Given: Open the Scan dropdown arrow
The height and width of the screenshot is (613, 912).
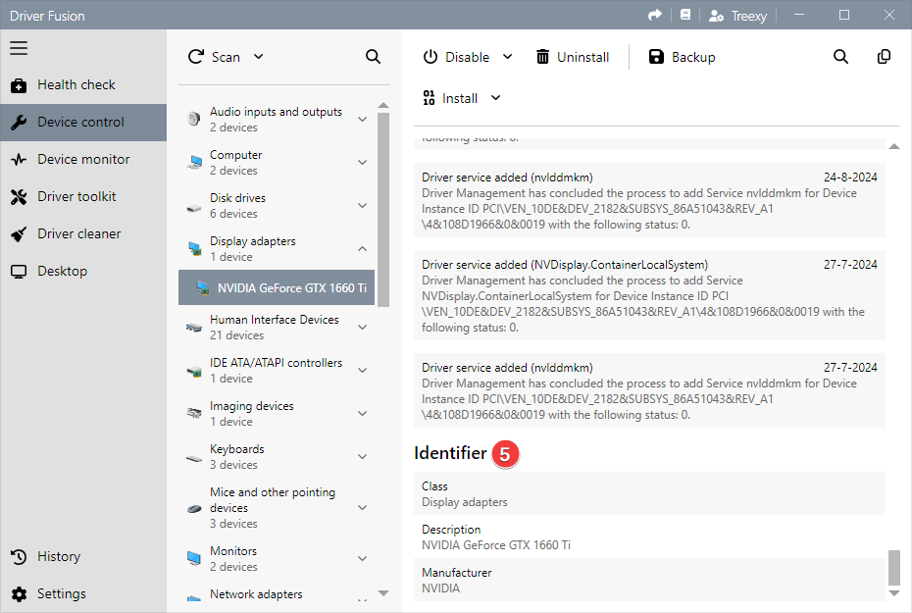Looking at the screenshot, I should click(259, 57).
